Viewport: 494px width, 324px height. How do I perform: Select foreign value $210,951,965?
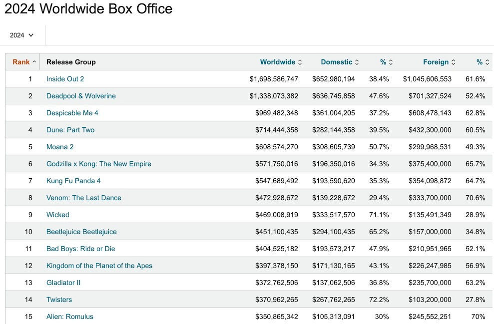coord(430,249)
